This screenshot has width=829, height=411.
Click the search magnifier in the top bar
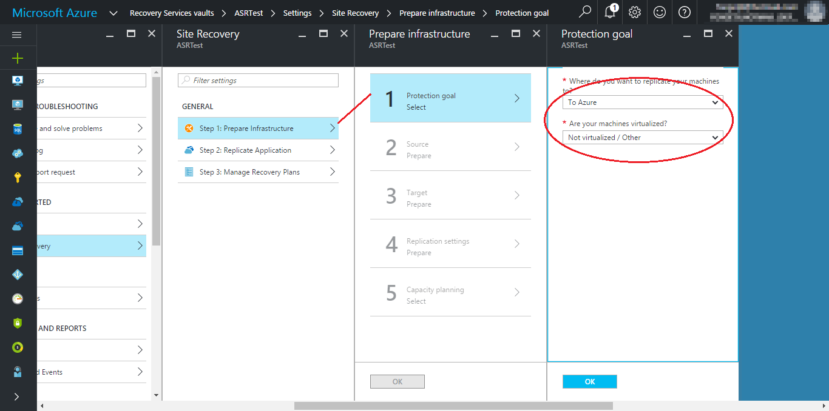[584, 12]
